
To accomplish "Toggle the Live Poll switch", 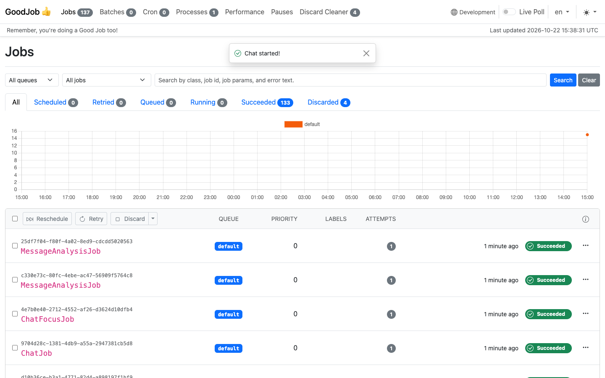I will [509, 12].
